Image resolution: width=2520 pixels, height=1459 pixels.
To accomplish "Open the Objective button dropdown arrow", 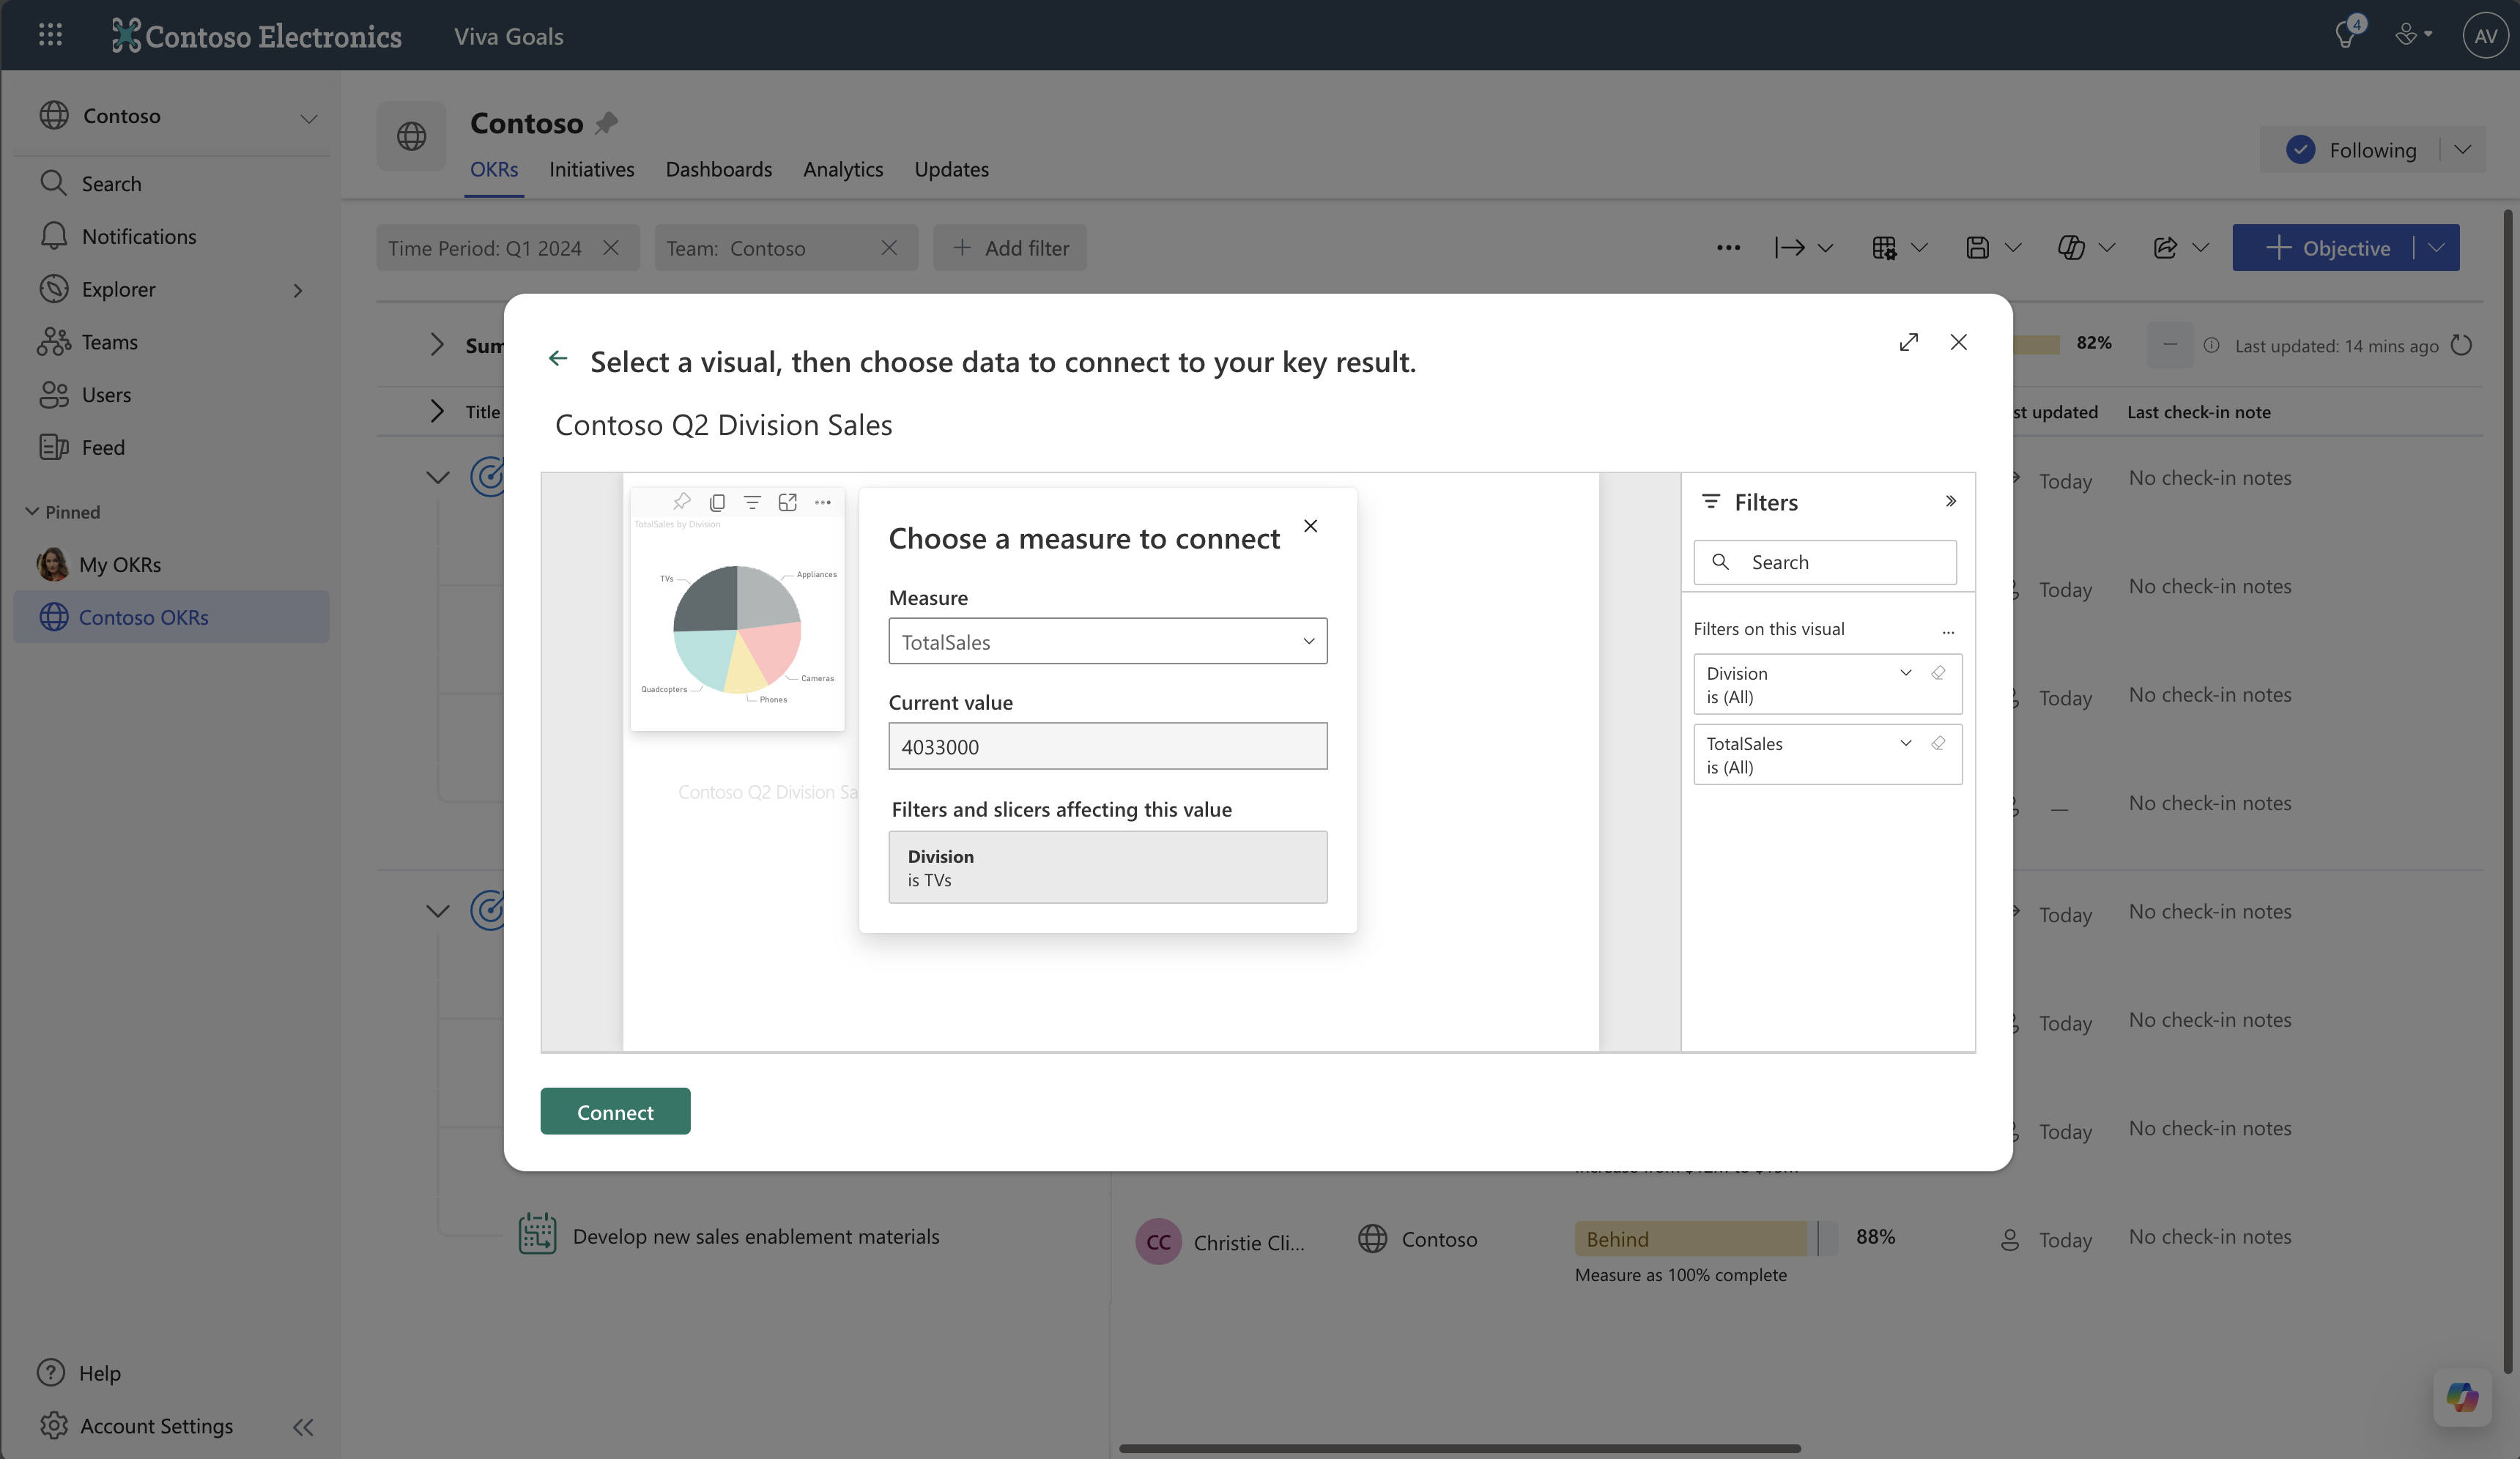I will (2436, 248).
